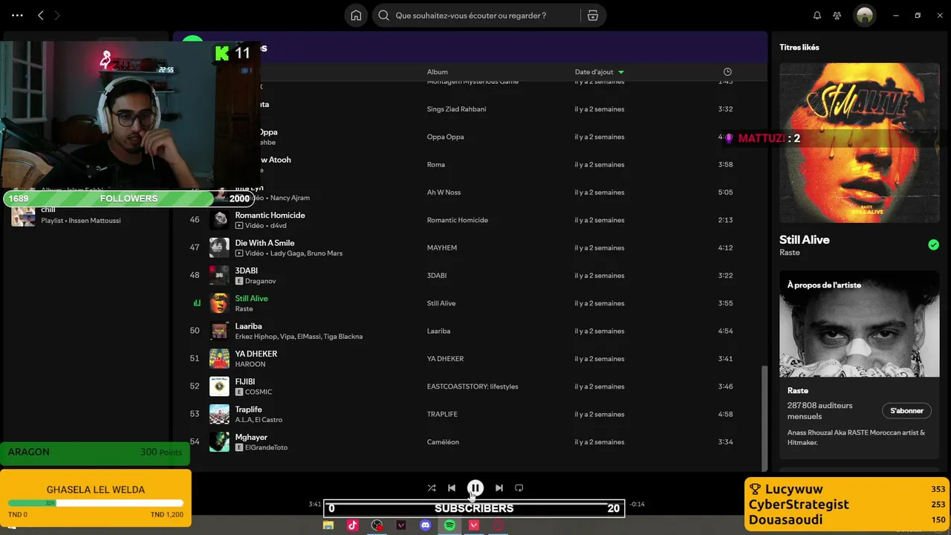
Task: Open the Raste artist photo card
Action: pos(860,324)
